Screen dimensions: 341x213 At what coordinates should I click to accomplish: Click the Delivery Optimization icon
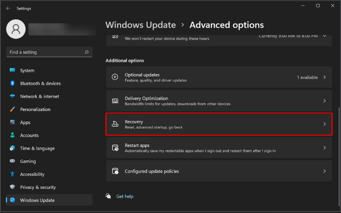115,101
